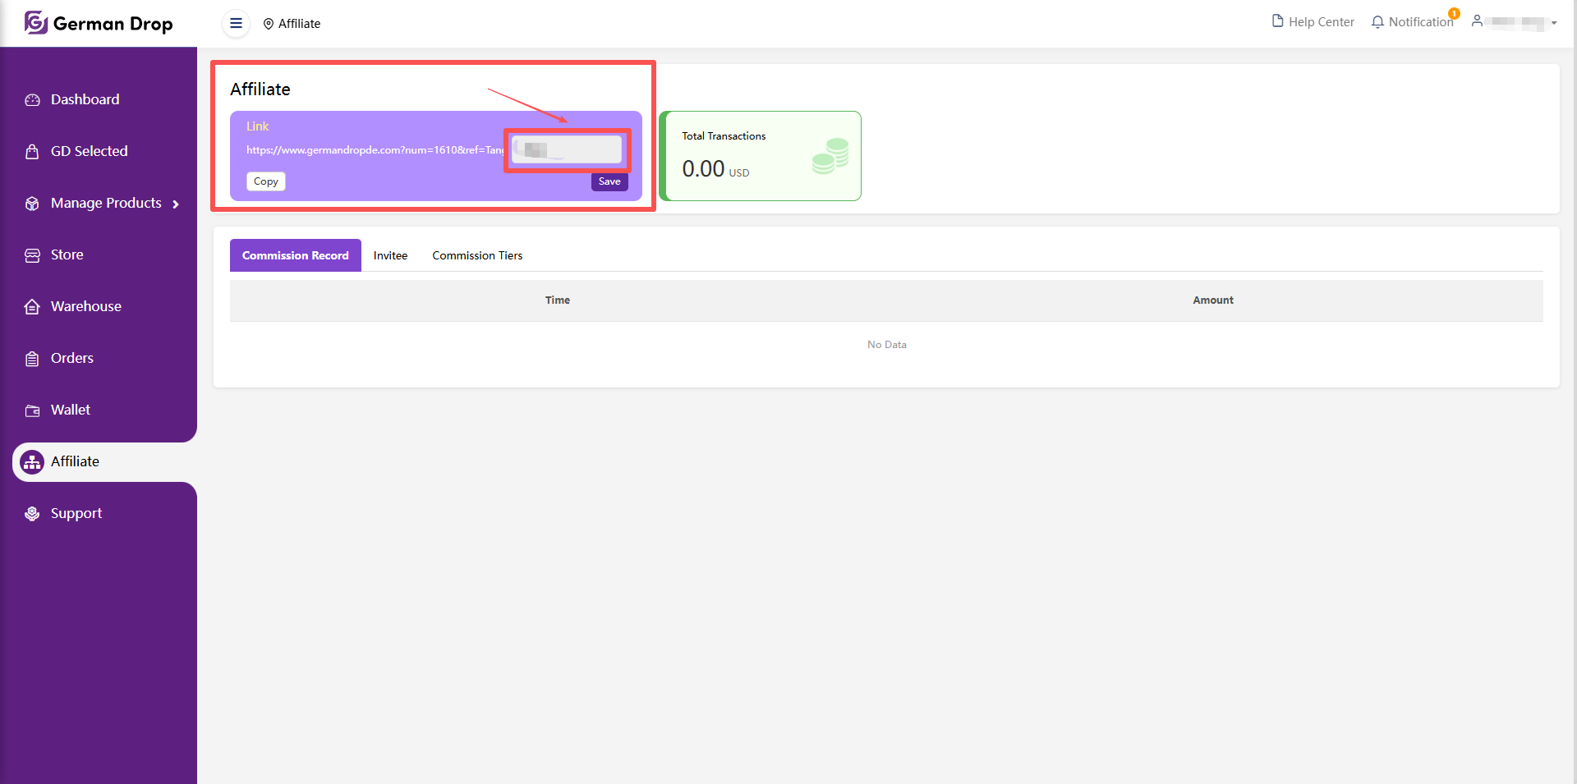Open the Commission Tiers tab
Image resolution: width=1577 pixels, height=784 pixels.
pos(477,255)
